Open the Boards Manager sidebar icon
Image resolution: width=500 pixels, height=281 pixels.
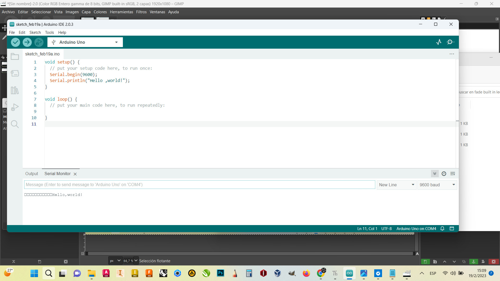pos(15,73)
